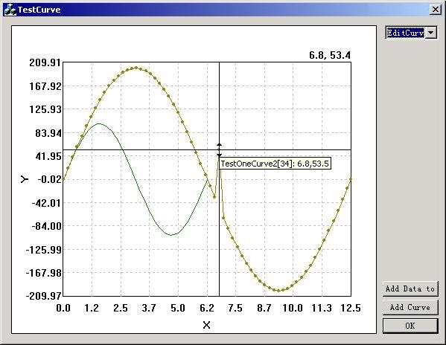
Task: Click the Y axis label -167.98
Action: click(43, 273)
